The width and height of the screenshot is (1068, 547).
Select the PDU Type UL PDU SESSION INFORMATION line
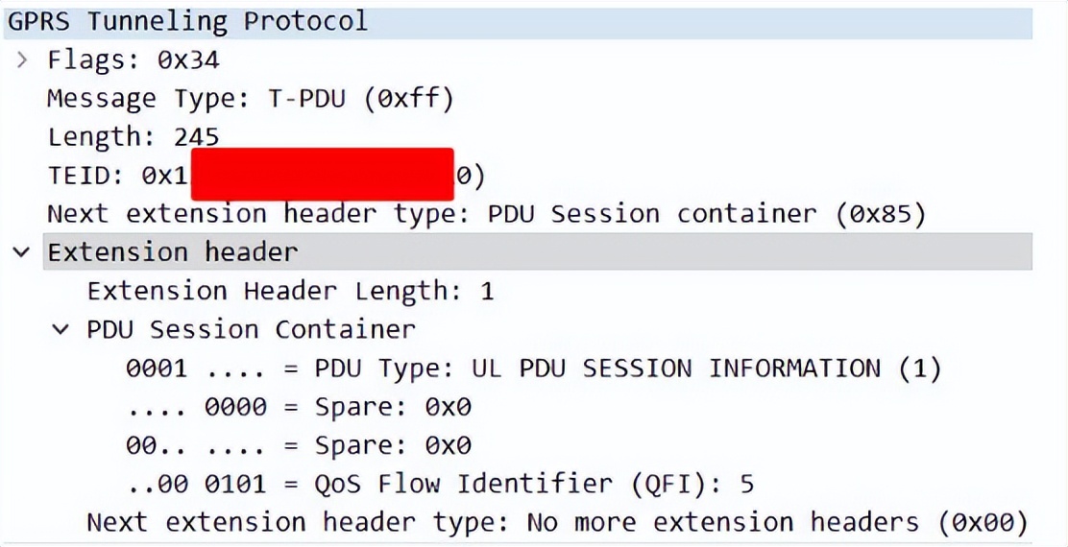[x=533, y=369]
